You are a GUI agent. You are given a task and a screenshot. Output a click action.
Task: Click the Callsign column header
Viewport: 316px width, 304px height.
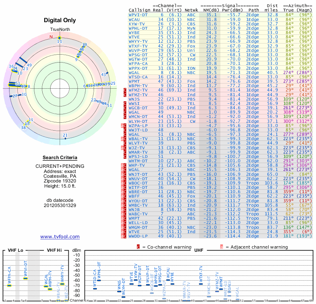[x=139, y=10]
